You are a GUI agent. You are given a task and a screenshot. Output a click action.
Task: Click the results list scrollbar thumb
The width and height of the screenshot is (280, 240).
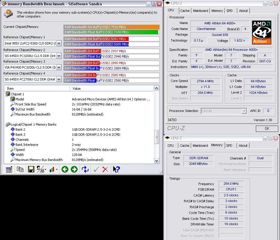tap(156, 137)
